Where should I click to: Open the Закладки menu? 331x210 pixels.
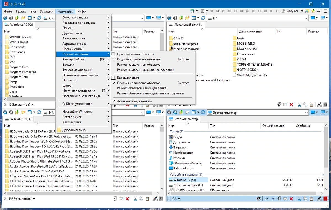[x=47, y=12]
